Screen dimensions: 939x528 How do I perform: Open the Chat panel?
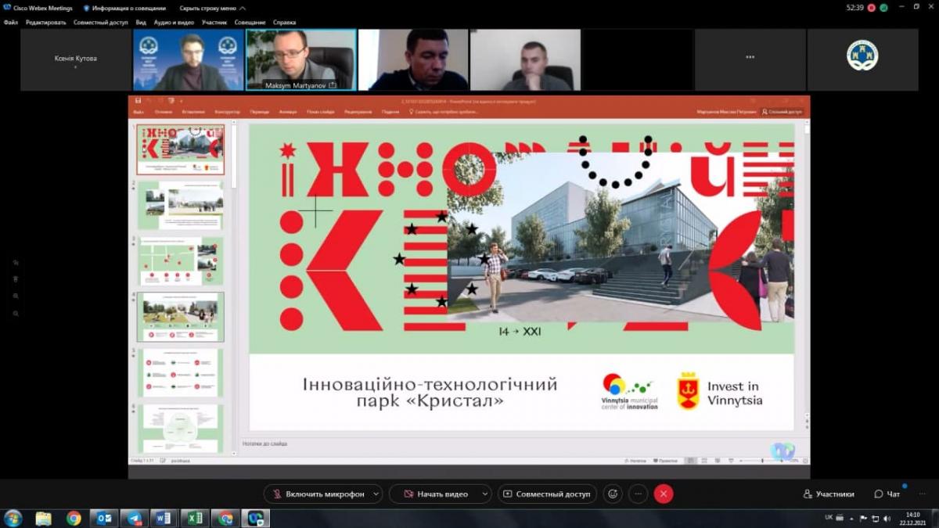[x=887, y=494]
